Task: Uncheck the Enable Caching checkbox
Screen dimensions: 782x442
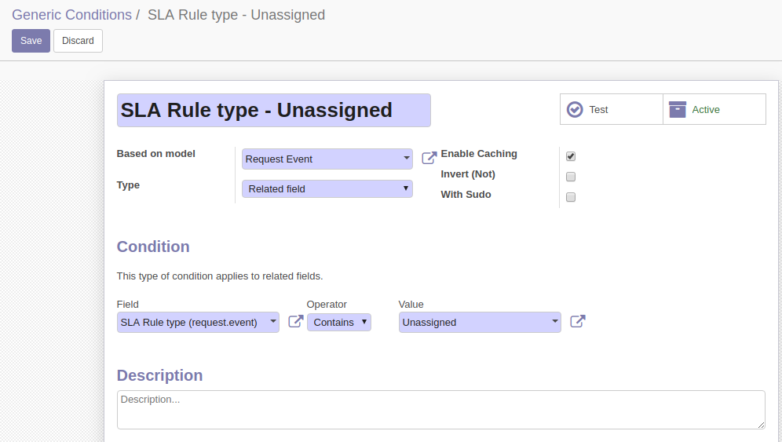Action: (571, 156)
